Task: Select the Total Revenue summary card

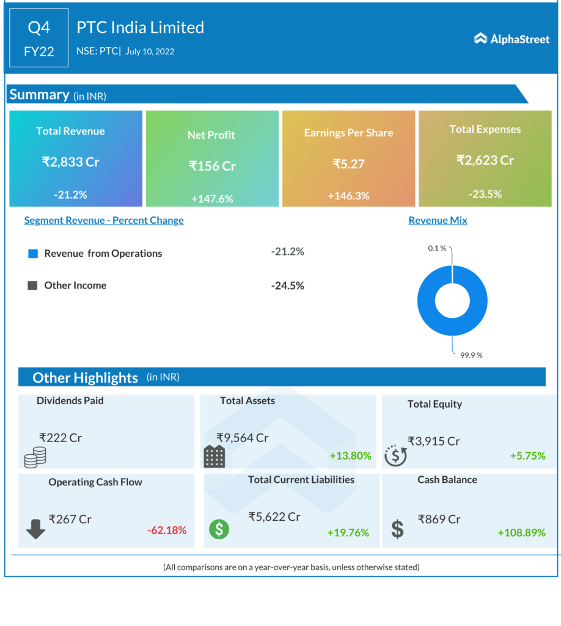Action: [x=76, y=159]
